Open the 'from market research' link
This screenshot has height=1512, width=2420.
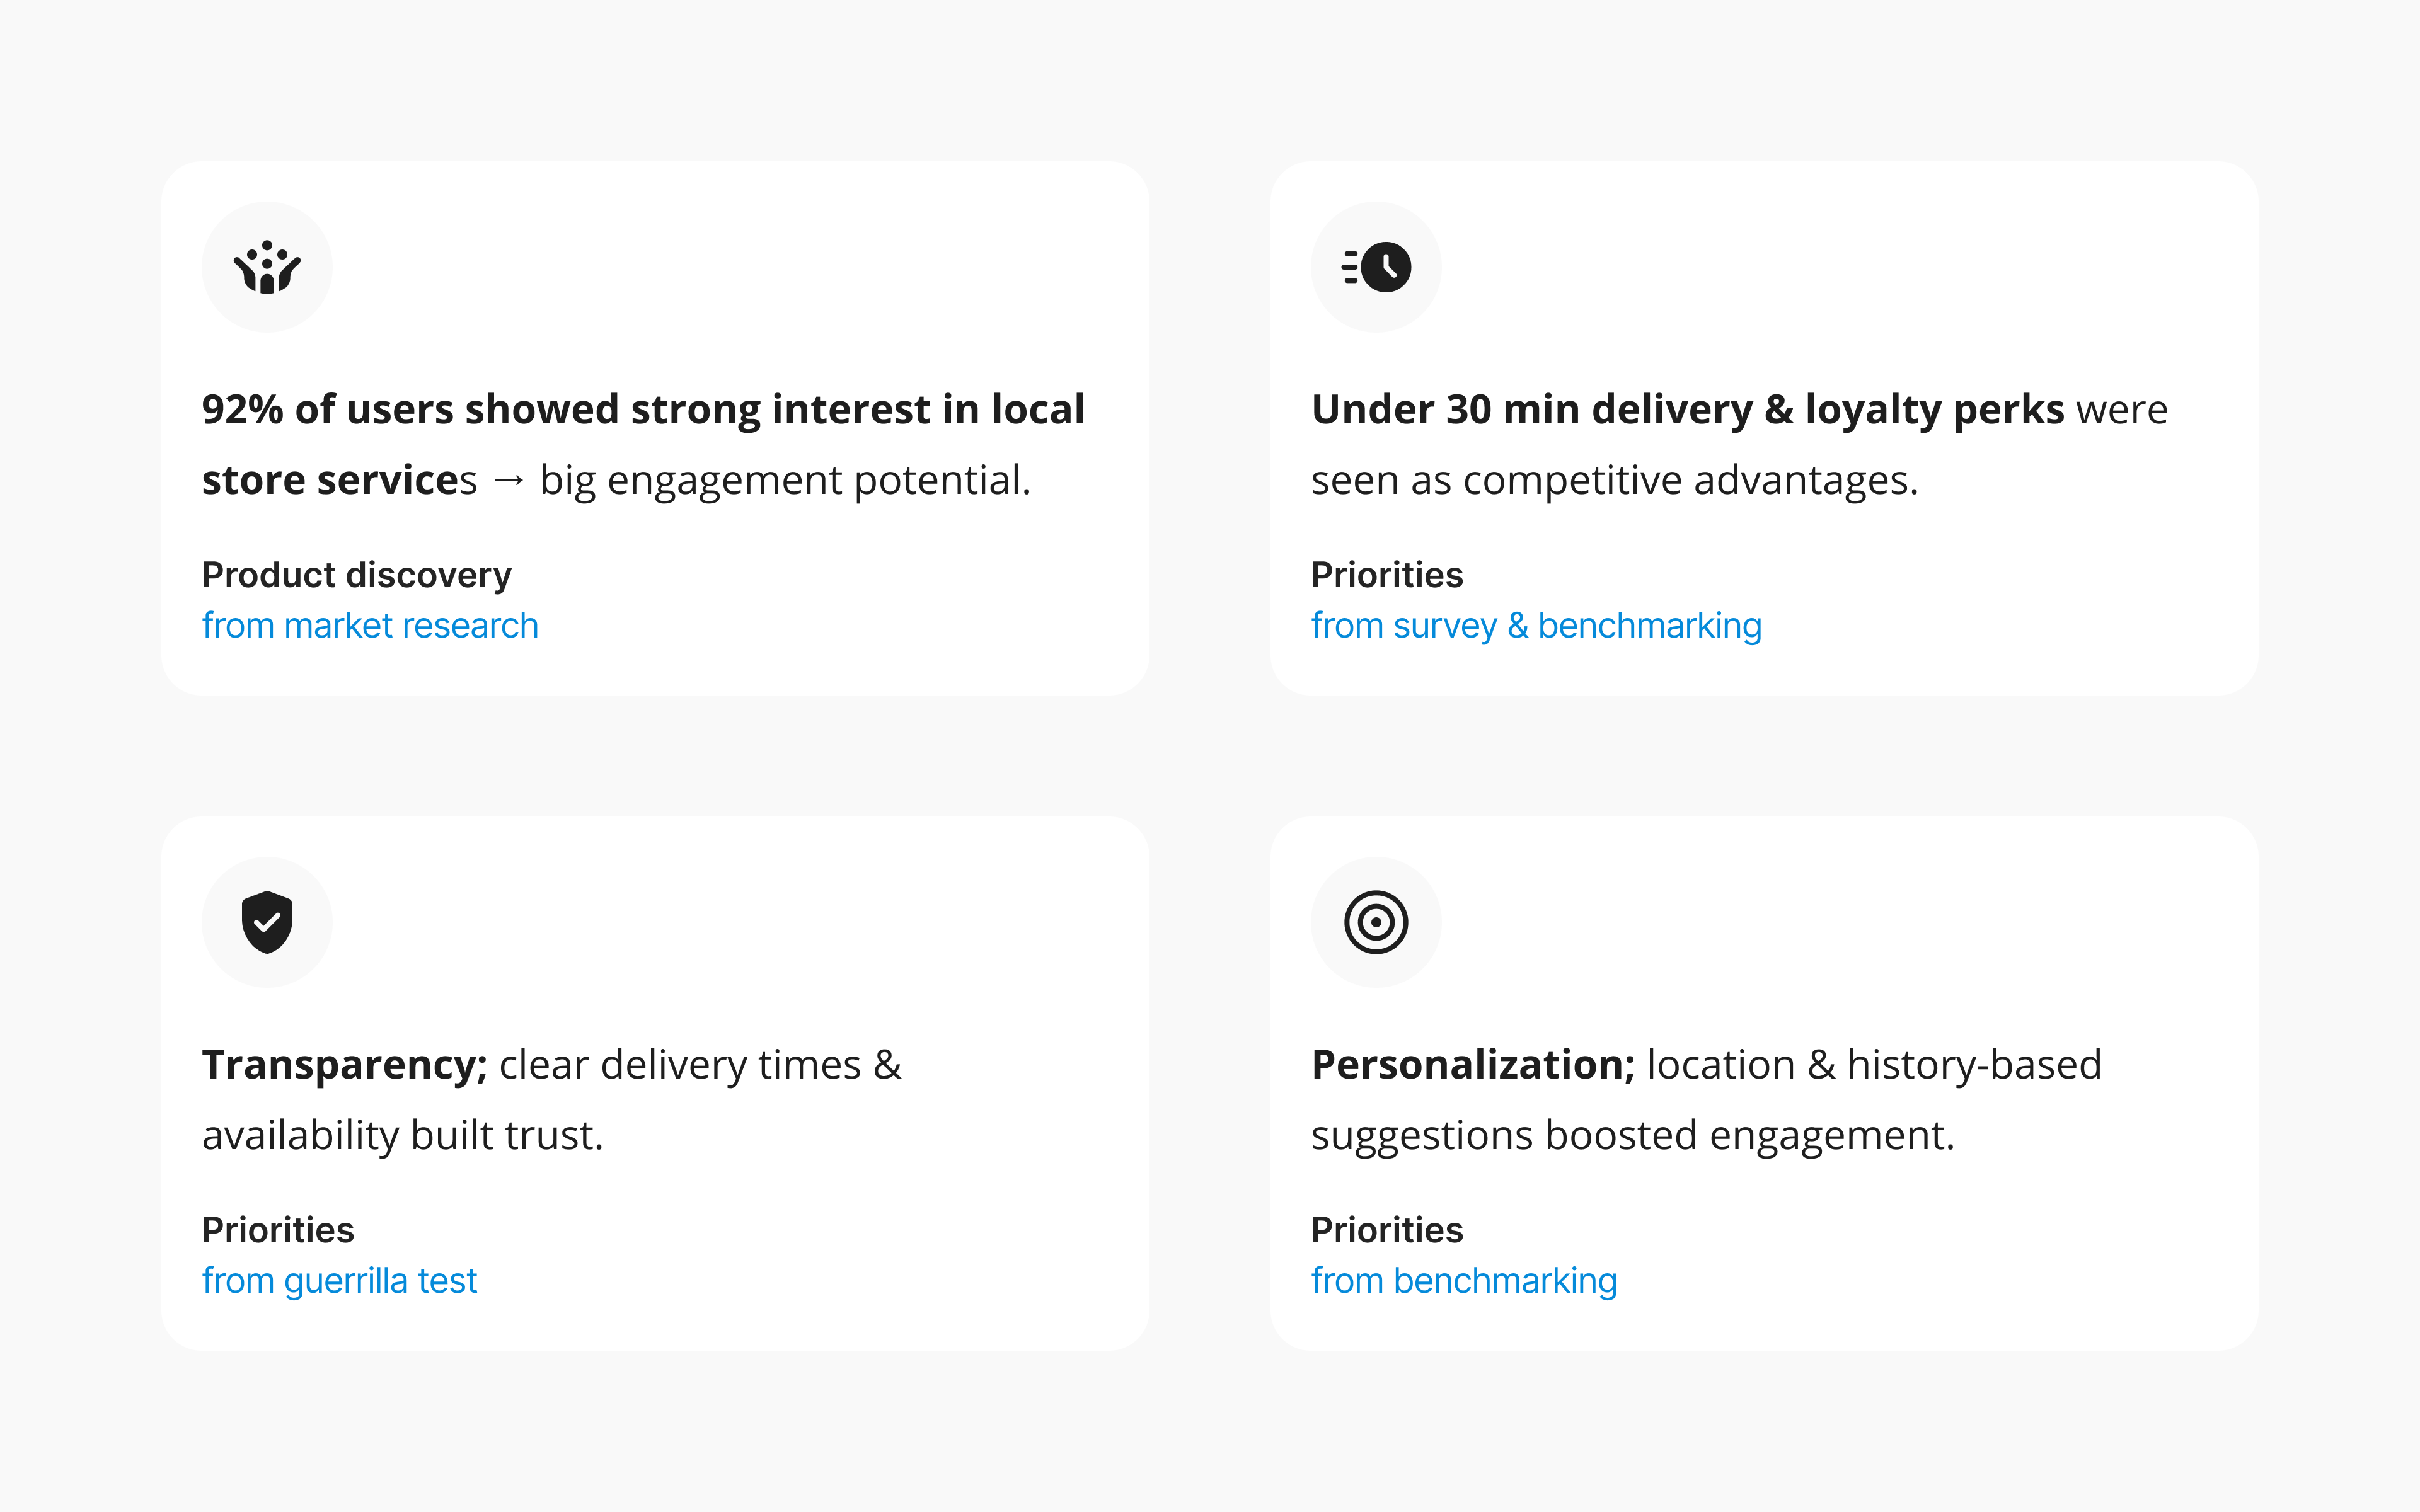(370, 626)
